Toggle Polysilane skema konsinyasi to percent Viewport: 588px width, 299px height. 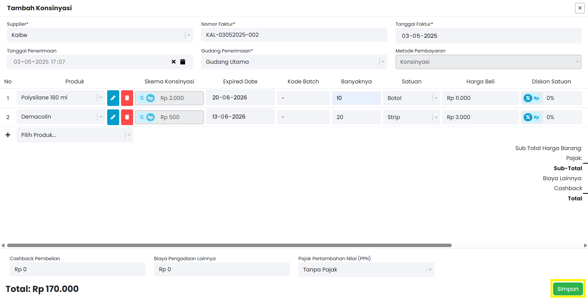tap(142, 98)
